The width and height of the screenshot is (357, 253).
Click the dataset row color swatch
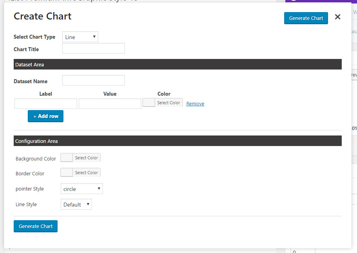pos(148,102)
